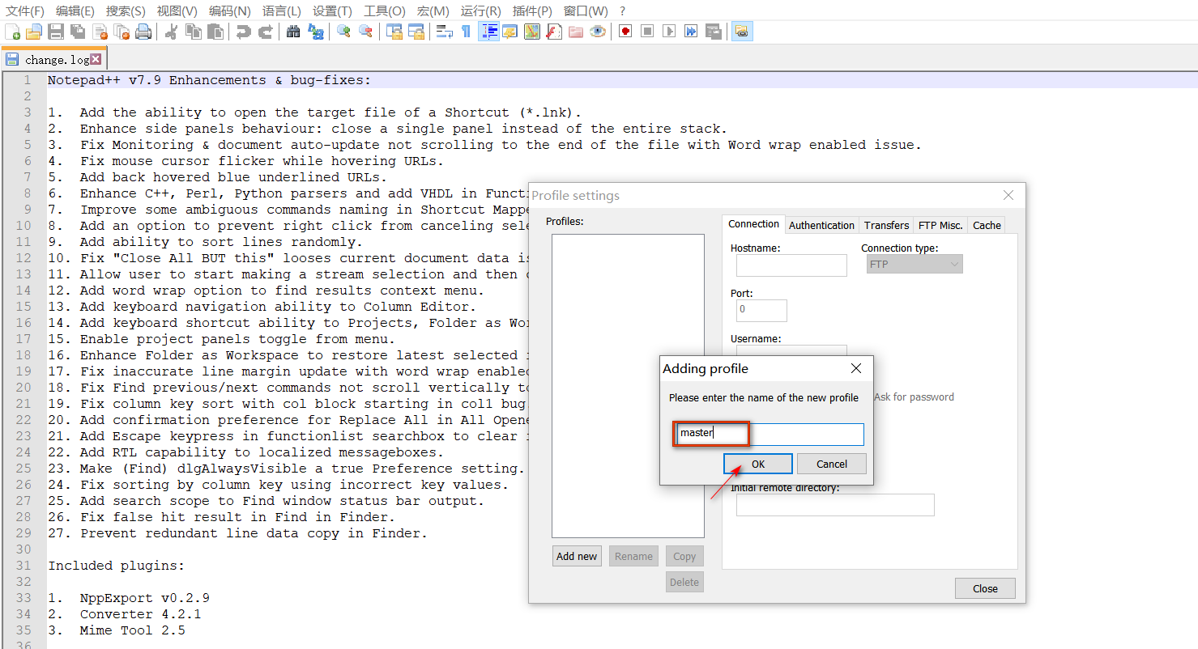Screen dimensions: 1198x649
Task: Cancel the Adding profile dialog
Action: [832, 464]
